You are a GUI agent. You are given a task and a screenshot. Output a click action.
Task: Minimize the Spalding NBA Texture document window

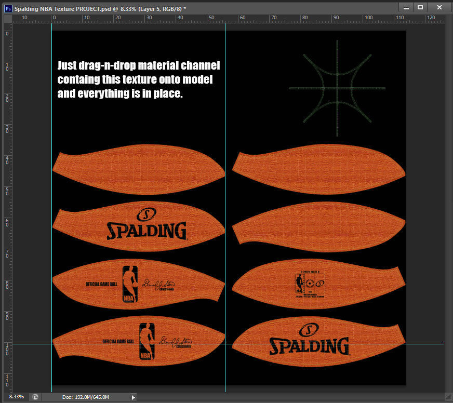coord(406,7)
